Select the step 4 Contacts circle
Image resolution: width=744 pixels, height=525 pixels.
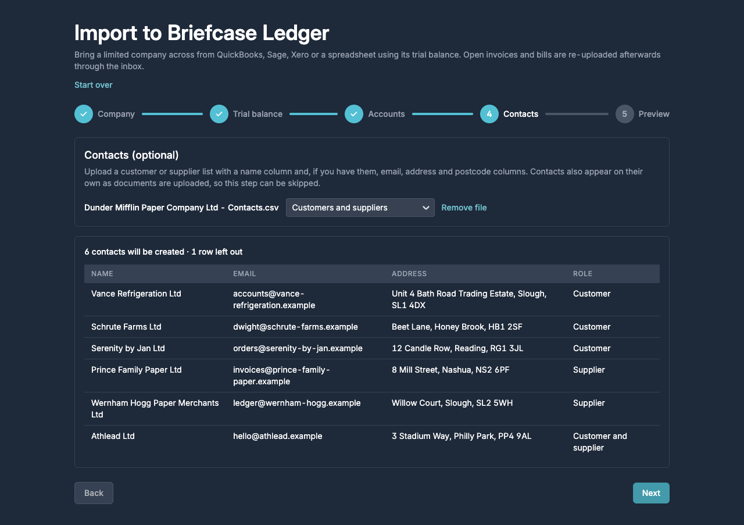(489, 114)
